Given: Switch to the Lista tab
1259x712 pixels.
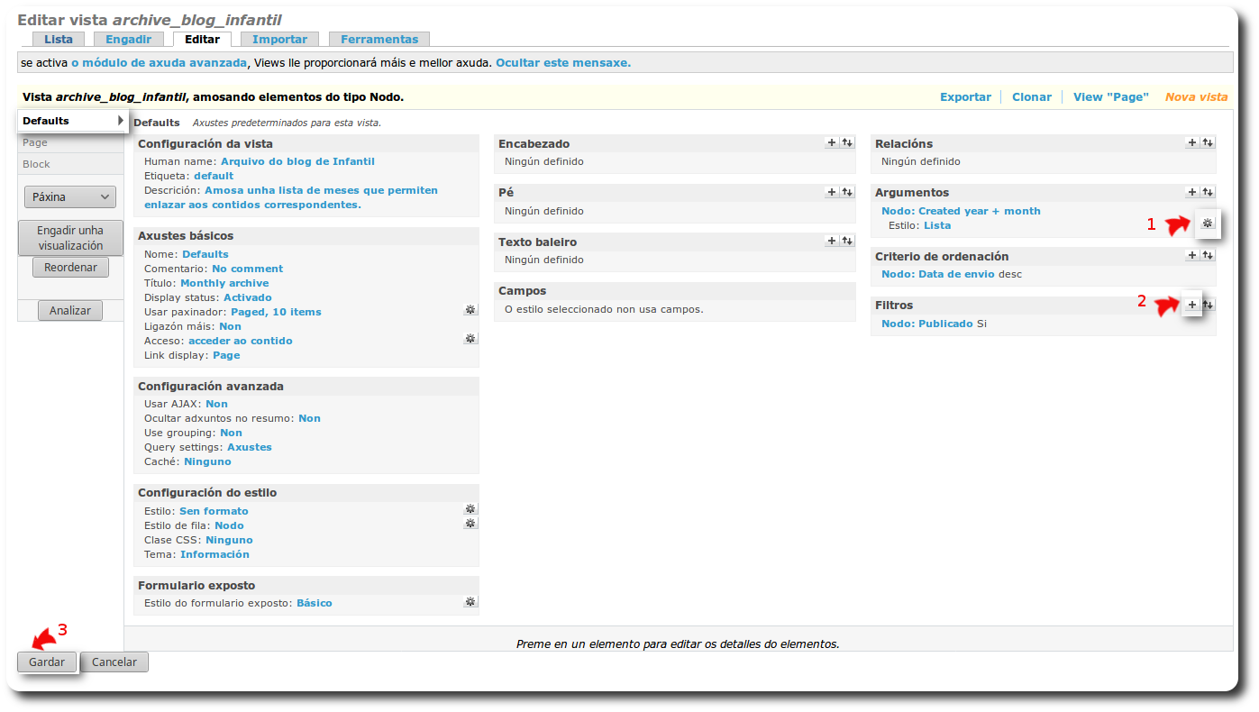Looking at the screenshot, I should (58, 39).
